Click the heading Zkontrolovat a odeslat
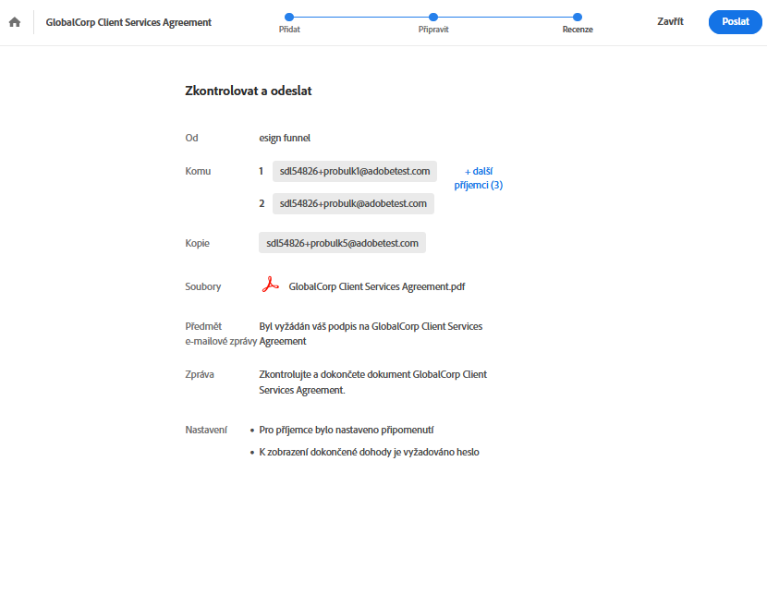Viewport: 767px width, 607px height. [248, 91]
